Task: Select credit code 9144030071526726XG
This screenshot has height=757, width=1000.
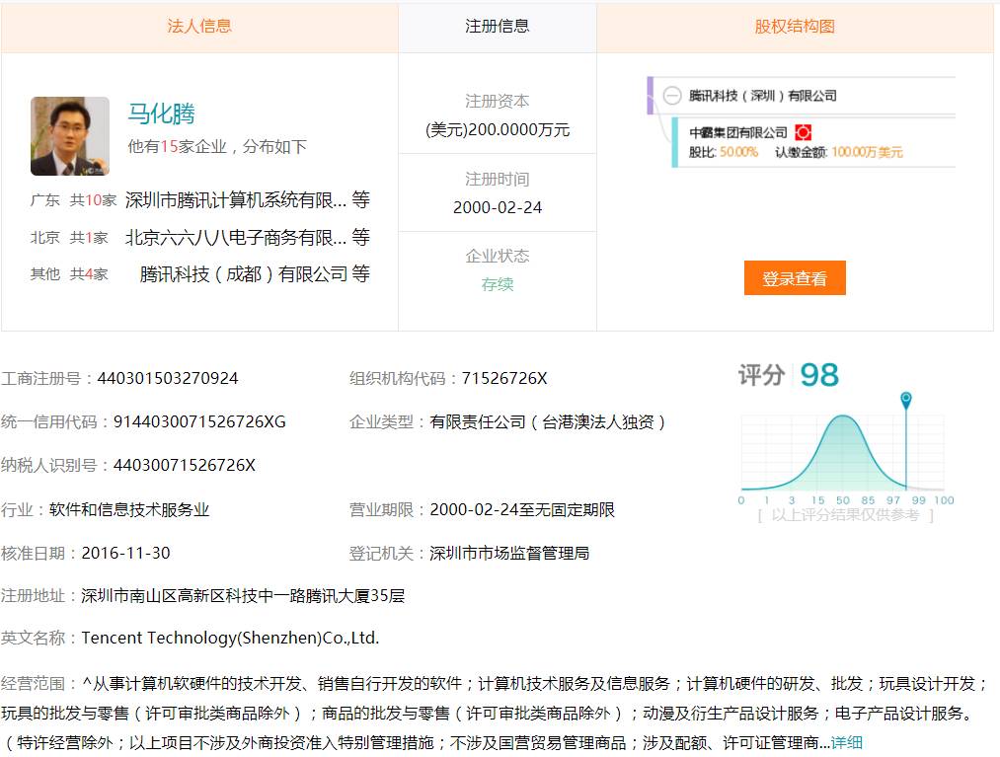Action: point(199,422)
